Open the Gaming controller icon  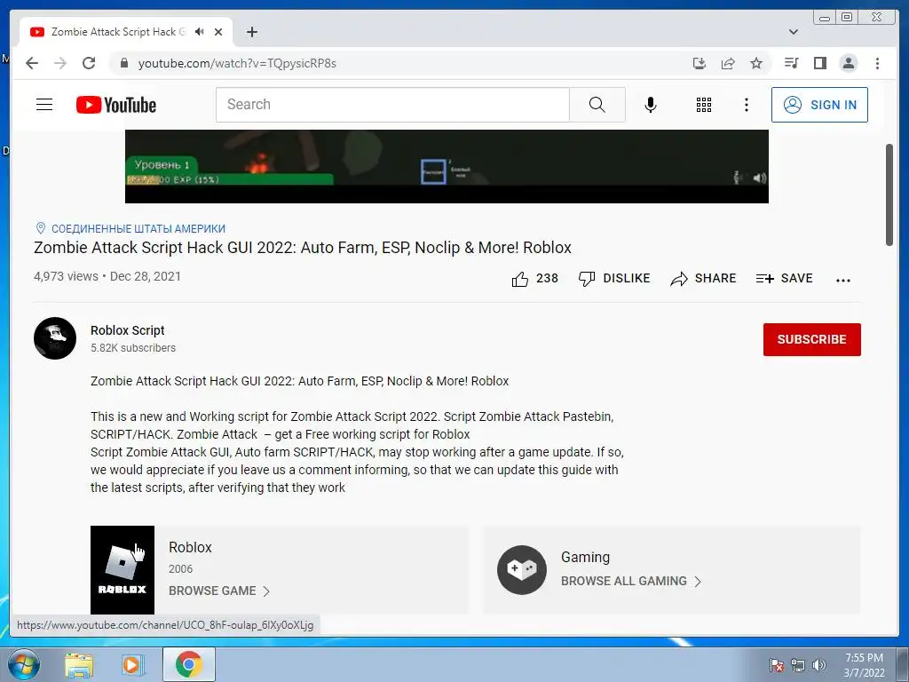[x=522, y=569]
